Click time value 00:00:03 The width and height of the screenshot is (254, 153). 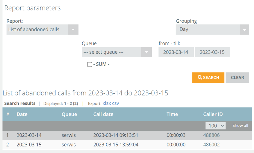[176, 135]
